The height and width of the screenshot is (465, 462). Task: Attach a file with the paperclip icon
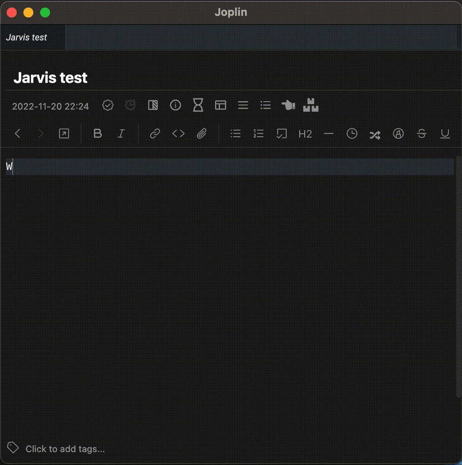[202, 133]
